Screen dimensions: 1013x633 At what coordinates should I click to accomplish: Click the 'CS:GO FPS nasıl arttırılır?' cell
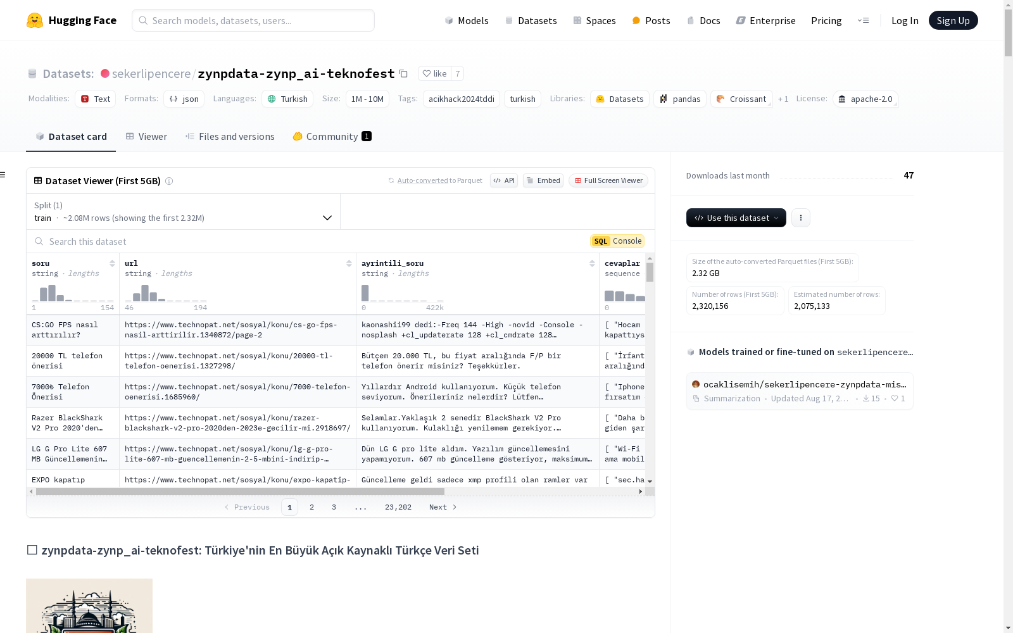73,330
